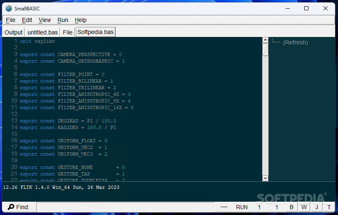Click the GESTURE_TAP constant line
Screen dimensions: 338x215
click(x=72, y=174)
